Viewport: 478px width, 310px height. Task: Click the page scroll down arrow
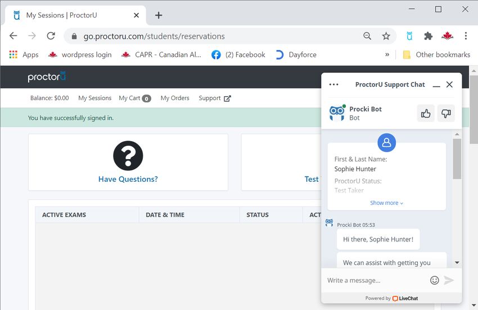click(x=474, y=305)
